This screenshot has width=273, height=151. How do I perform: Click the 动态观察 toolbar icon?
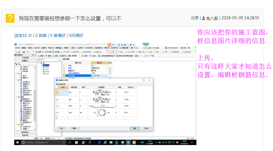click(x=127, y=52)
